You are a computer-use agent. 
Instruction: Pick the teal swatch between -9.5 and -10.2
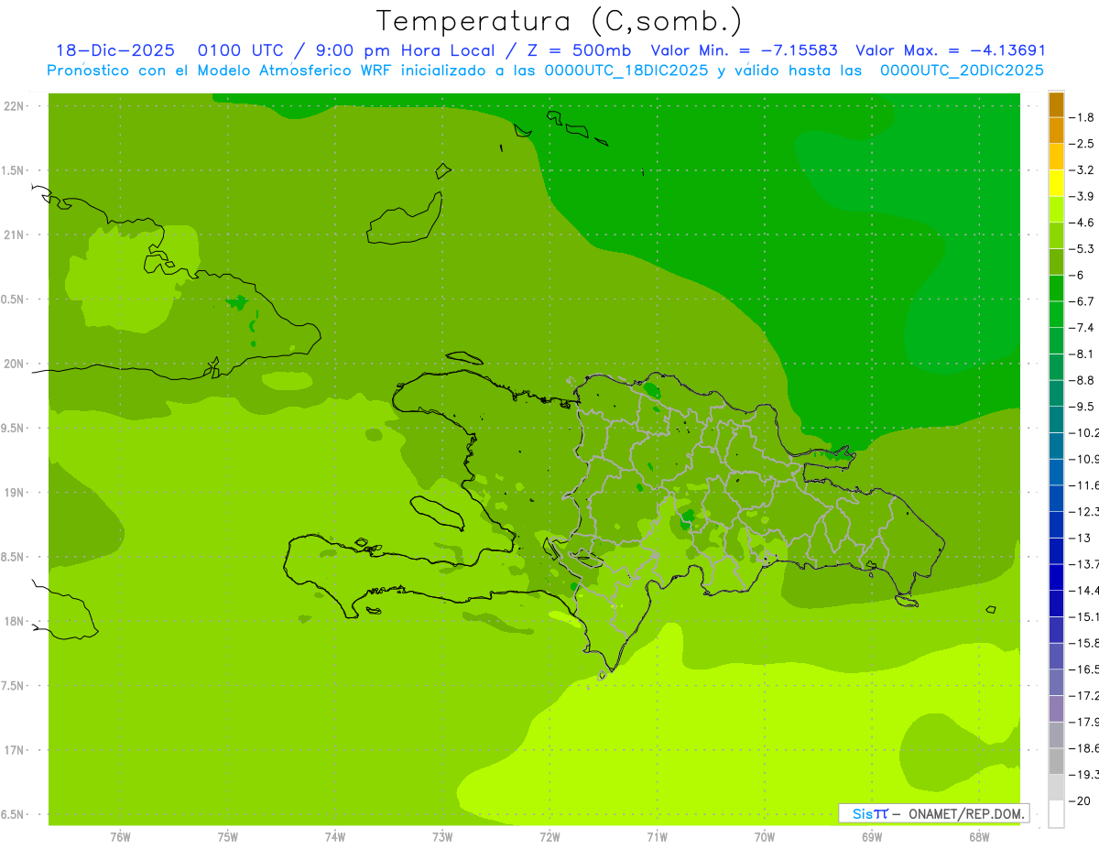pos(1056,419)
